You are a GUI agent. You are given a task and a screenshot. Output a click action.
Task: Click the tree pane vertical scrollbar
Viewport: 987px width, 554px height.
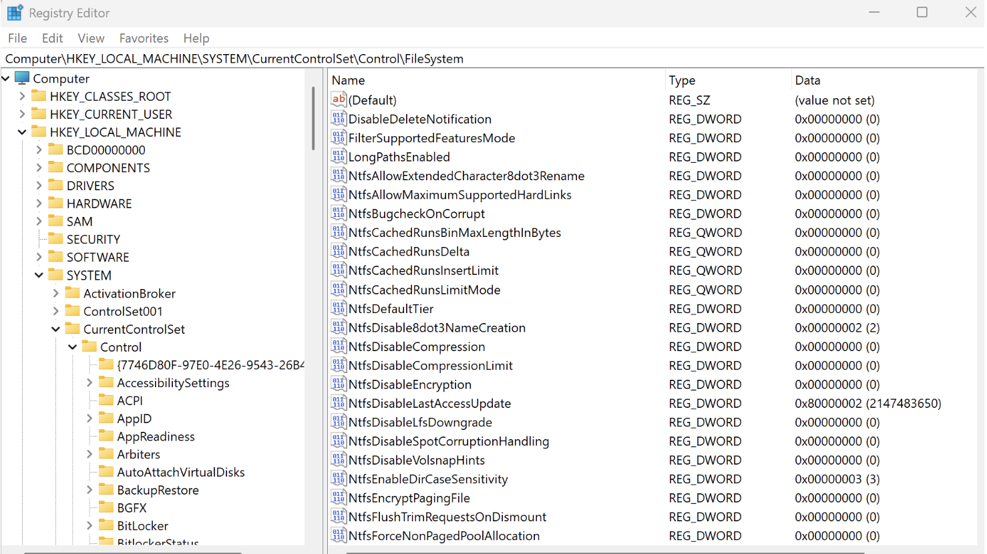(313, 119)
